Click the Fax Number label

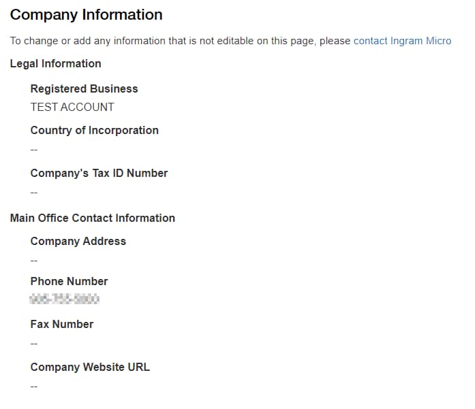coord(62,324)
